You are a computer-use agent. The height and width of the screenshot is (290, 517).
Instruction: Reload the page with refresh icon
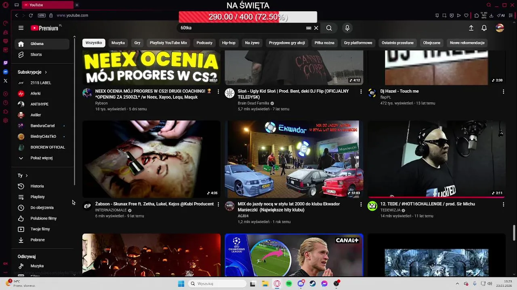(31, 15)
